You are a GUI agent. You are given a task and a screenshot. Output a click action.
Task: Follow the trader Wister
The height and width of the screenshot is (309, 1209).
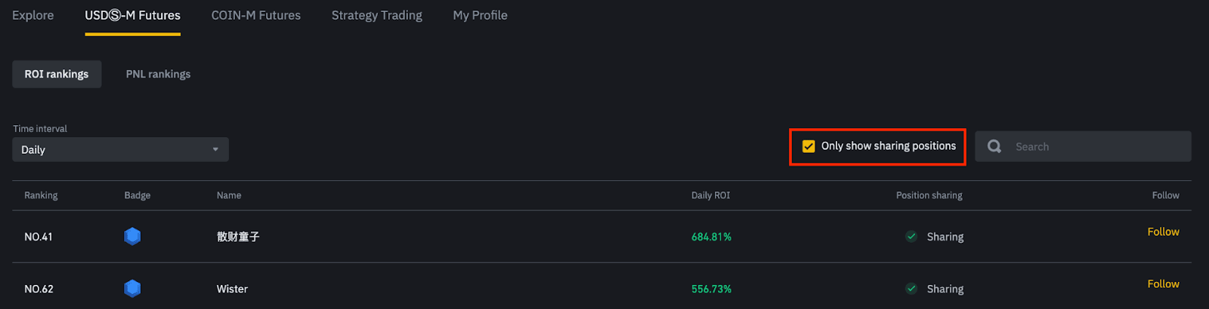(1163, 284)
